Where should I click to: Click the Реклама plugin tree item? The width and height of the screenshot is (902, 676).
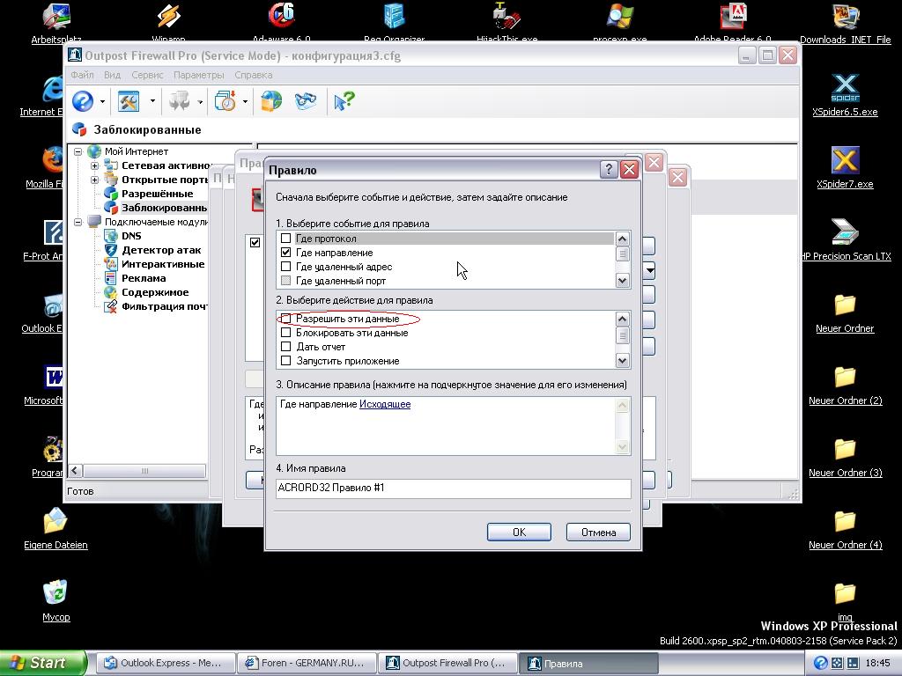point(143,278)
